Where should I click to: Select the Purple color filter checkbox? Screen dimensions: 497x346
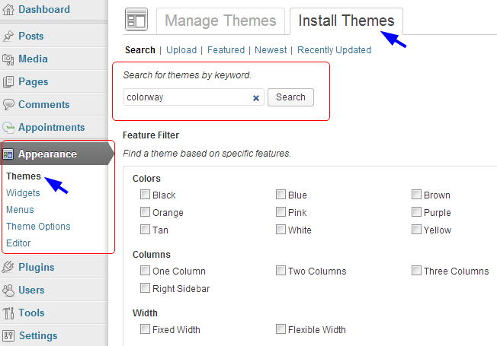(x=416, y=212)
